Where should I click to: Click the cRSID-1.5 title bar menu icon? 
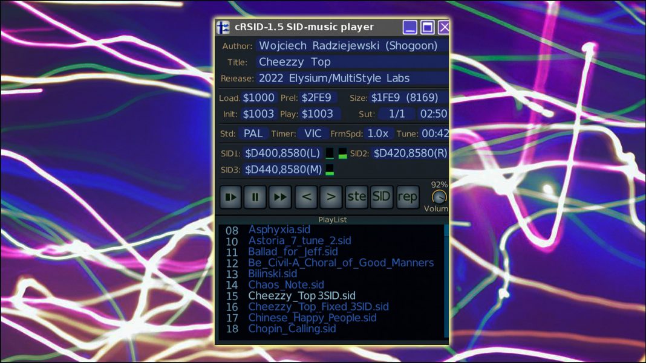(223, 27)
